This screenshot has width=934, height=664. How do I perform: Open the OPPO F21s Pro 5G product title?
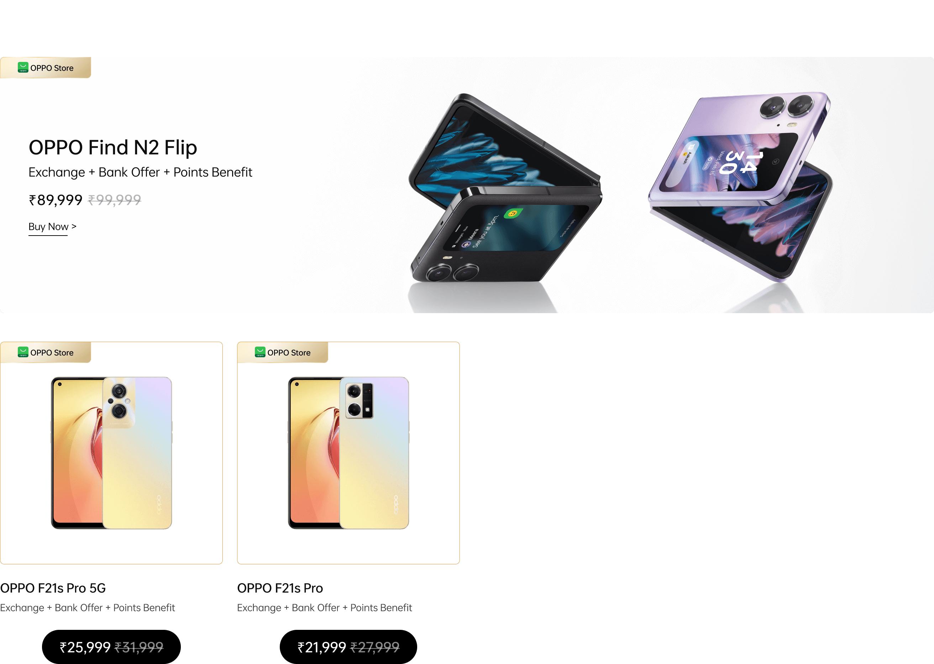click(x=53, y=588)
